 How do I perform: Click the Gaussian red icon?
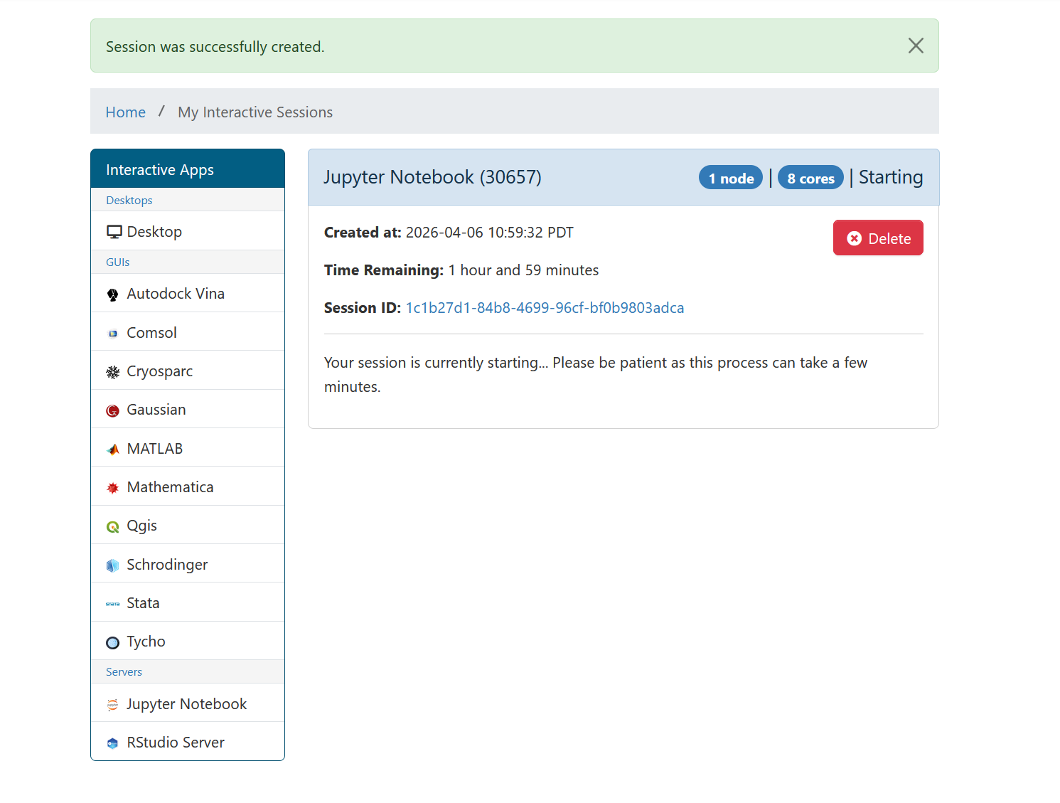click(x=112, y=410)
